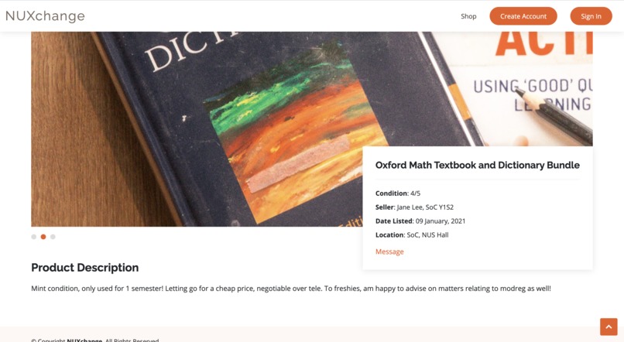The width and height of the screenshot is (624, 342).
Task: Click the bold NUXchange in the footer copyright
Action: [84, 340]
